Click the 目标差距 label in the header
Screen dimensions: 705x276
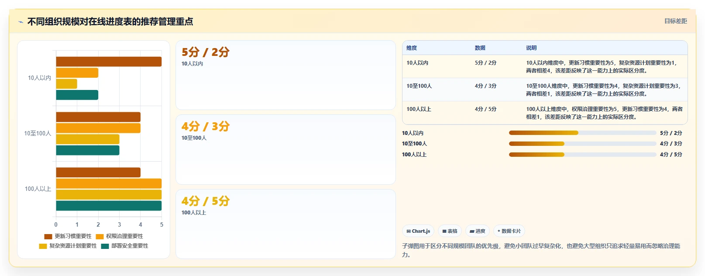point(675,21)
